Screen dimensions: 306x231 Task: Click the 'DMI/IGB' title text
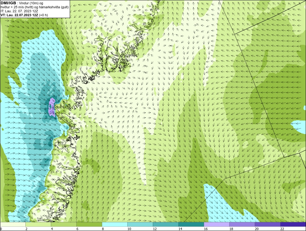coord(8,3)
